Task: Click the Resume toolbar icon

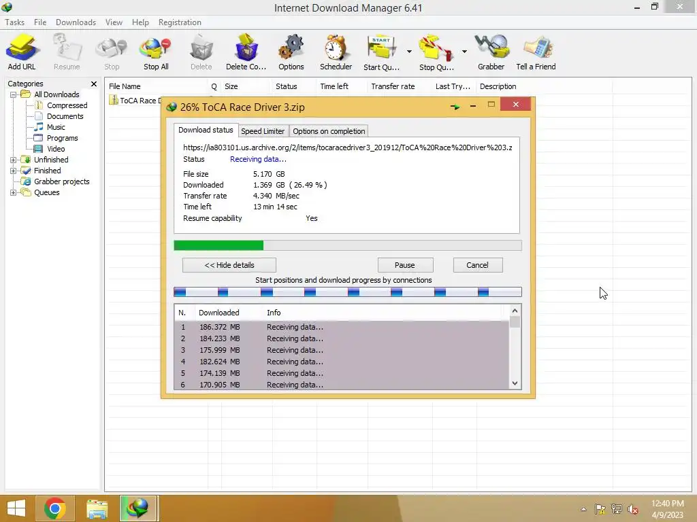Action: coord(67,52)
